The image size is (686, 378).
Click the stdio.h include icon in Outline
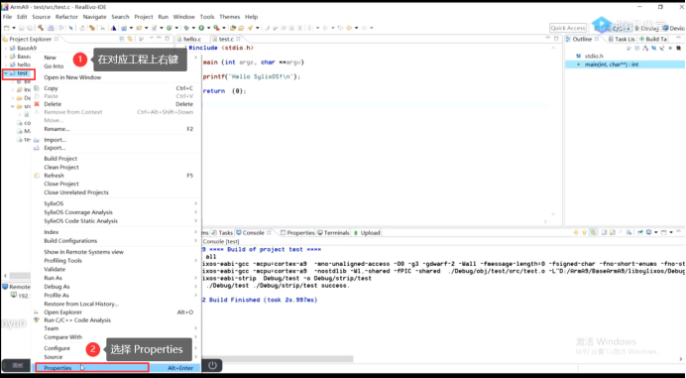click(x=578, y=57)
